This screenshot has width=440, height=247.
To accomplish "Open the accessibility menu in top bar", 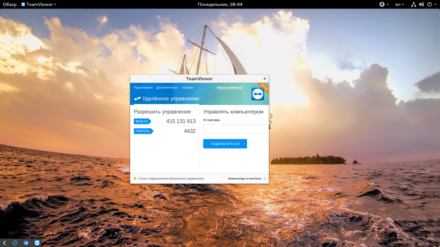I will [384, 4].
